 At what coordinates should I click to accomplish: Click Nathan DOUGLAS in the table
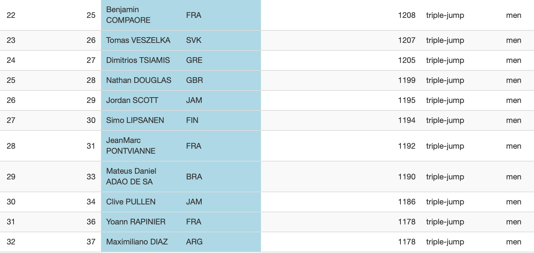[138, 80]
